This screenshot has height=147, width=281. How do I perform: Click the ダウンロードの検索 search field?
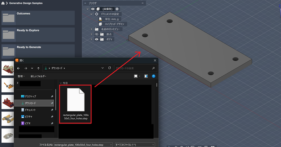tap(136, 68)
